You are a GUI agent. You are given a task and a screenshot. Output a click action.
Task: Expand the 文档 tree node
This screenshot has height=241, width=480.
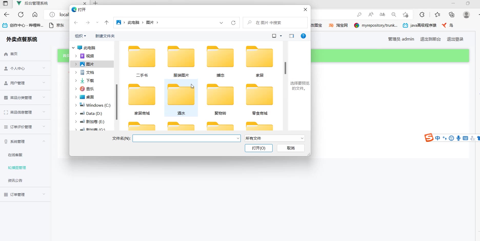click(76, 72)
